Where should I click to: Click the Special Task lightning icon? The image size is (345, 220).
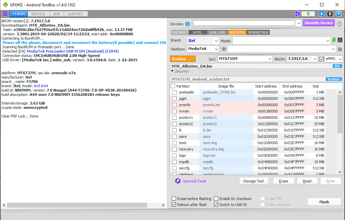(x=178, y=181)
